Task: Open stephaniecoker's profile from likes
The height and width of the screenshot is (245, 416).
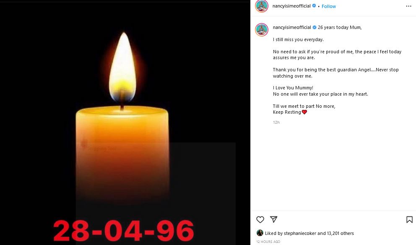Action: [300, 233]
